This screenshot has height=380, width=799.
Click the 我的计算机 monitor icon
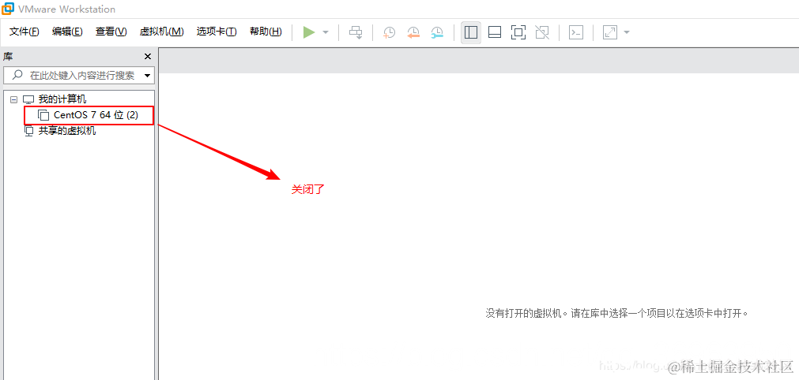[x=28, y=99]
